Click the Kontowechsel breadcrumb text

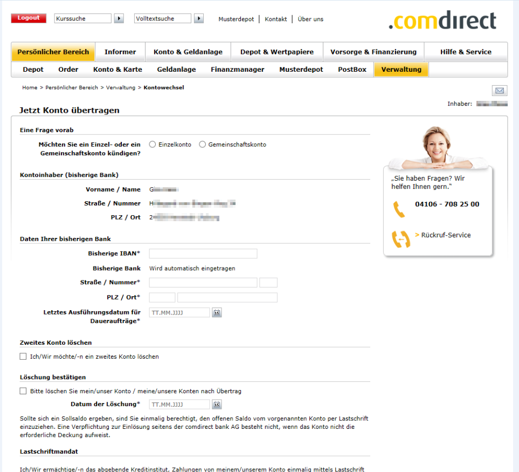[x=164, y=87]
